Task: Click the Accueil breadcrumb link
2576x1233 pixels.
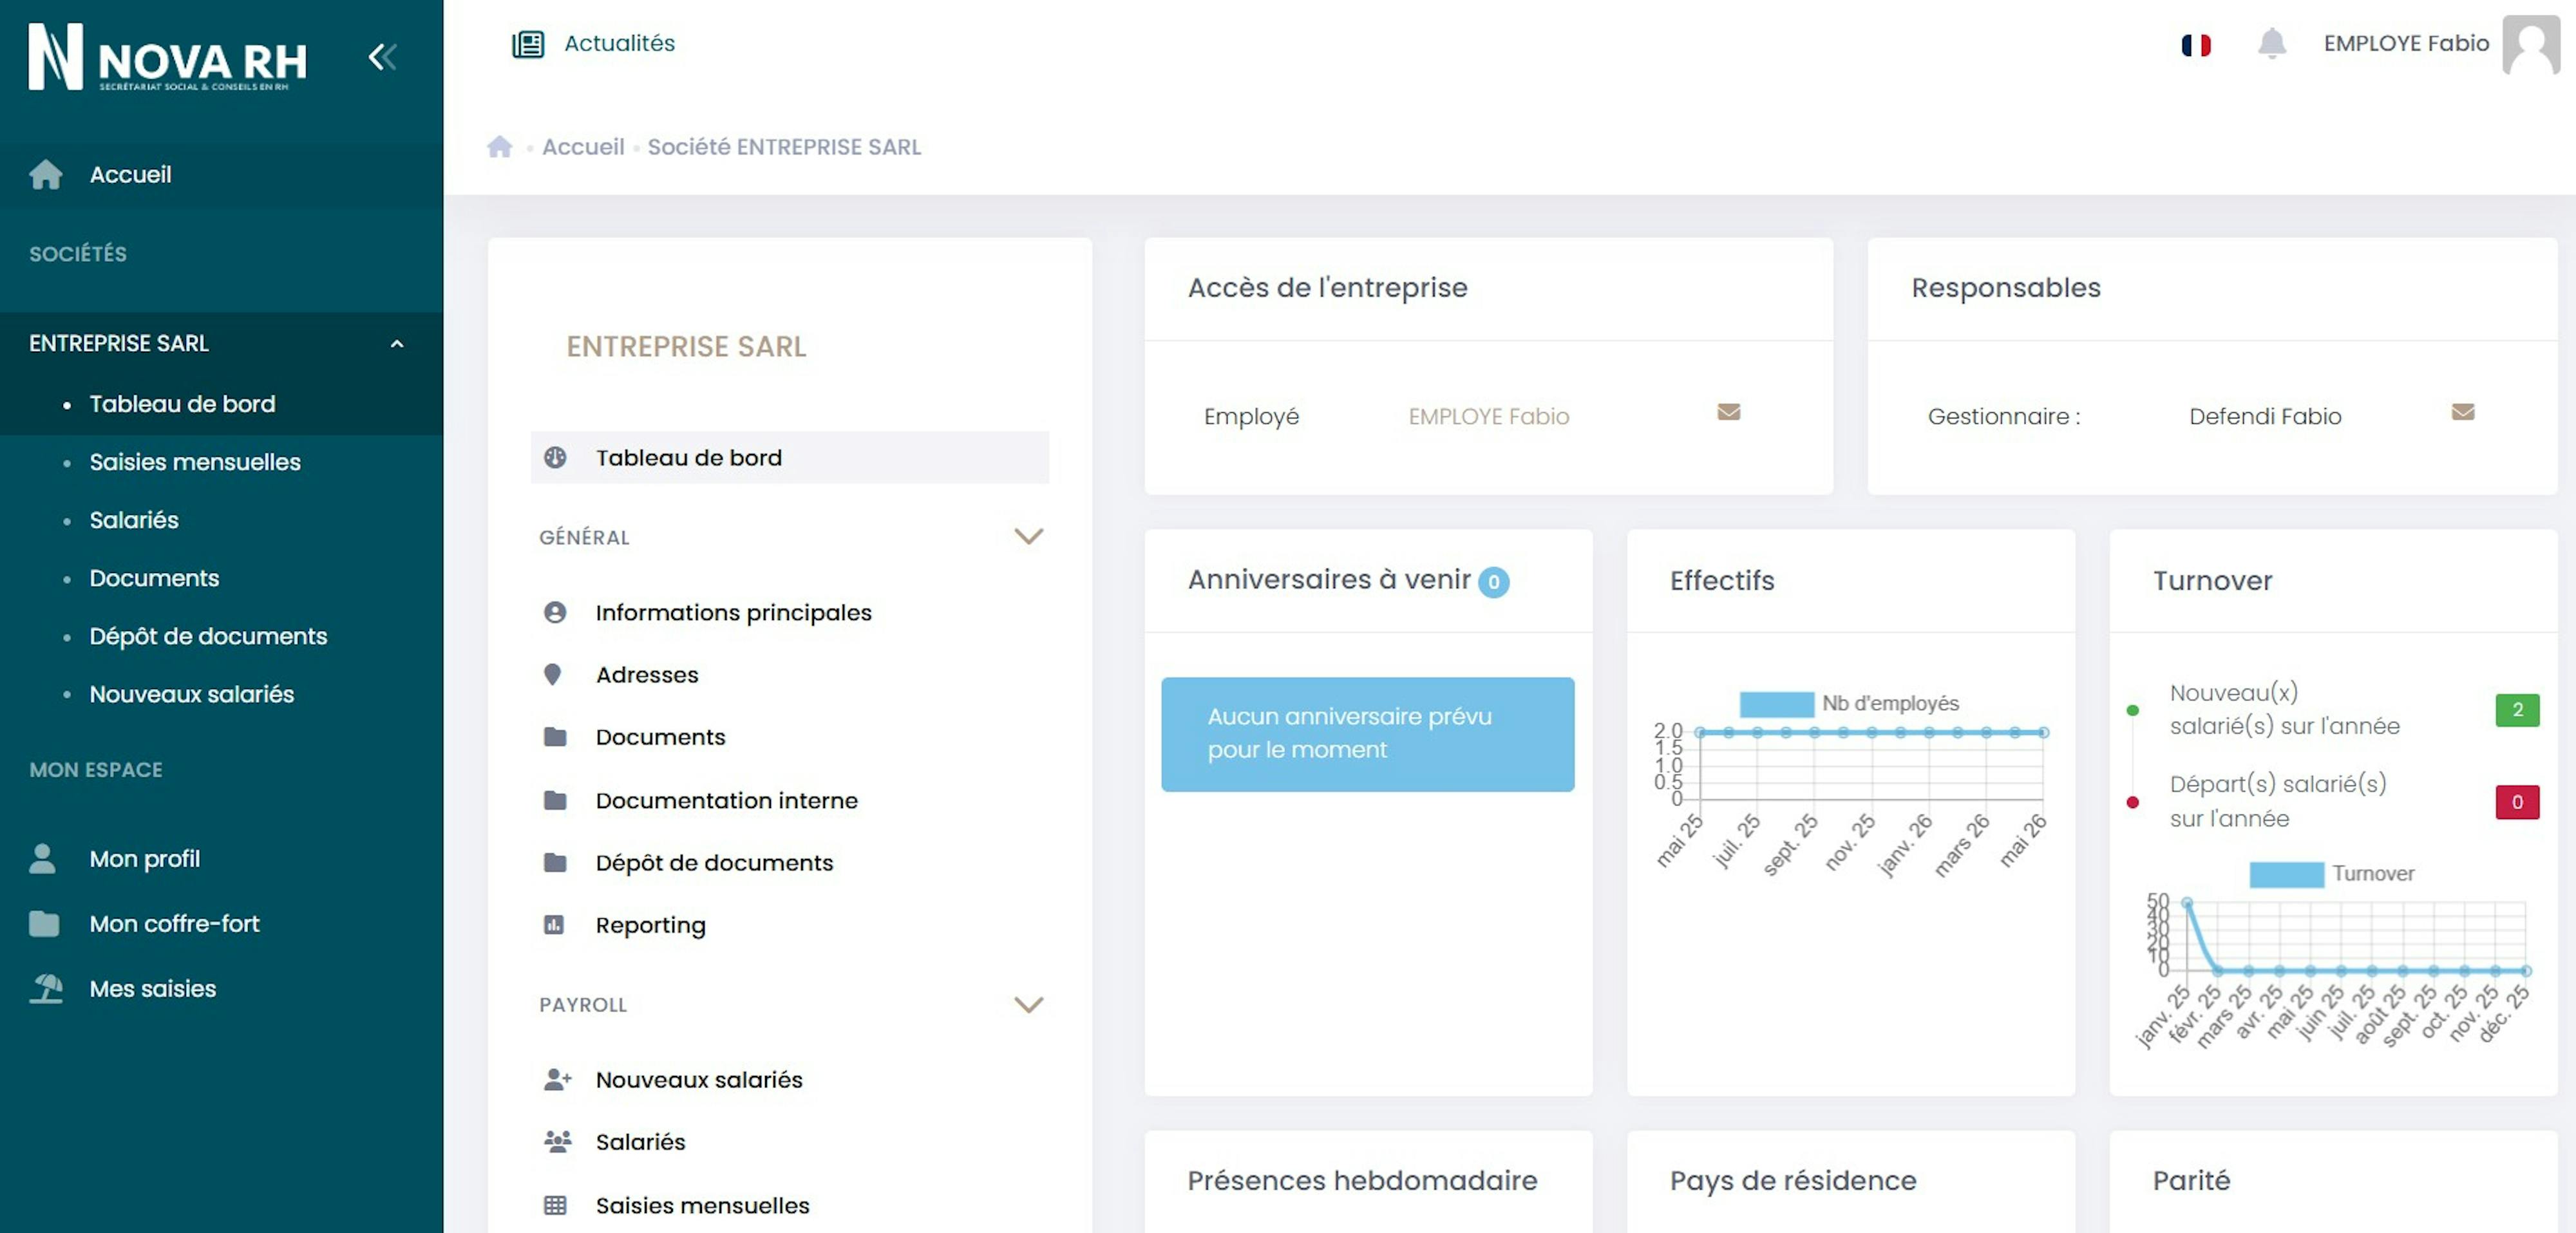Action: [x=583, y=147]
